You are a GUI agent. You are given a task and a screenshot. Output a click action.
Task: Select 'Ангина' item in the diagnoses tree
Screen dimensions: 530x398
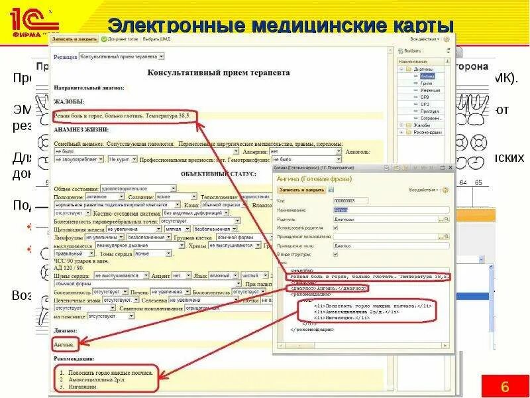point(427,76)
